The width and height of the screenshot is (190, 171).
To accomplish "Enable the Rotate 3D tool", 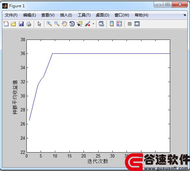I will 72,24.
